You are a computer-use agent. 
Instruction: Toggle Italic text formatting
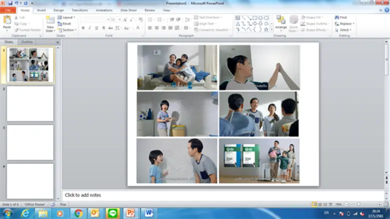[89, 28]
